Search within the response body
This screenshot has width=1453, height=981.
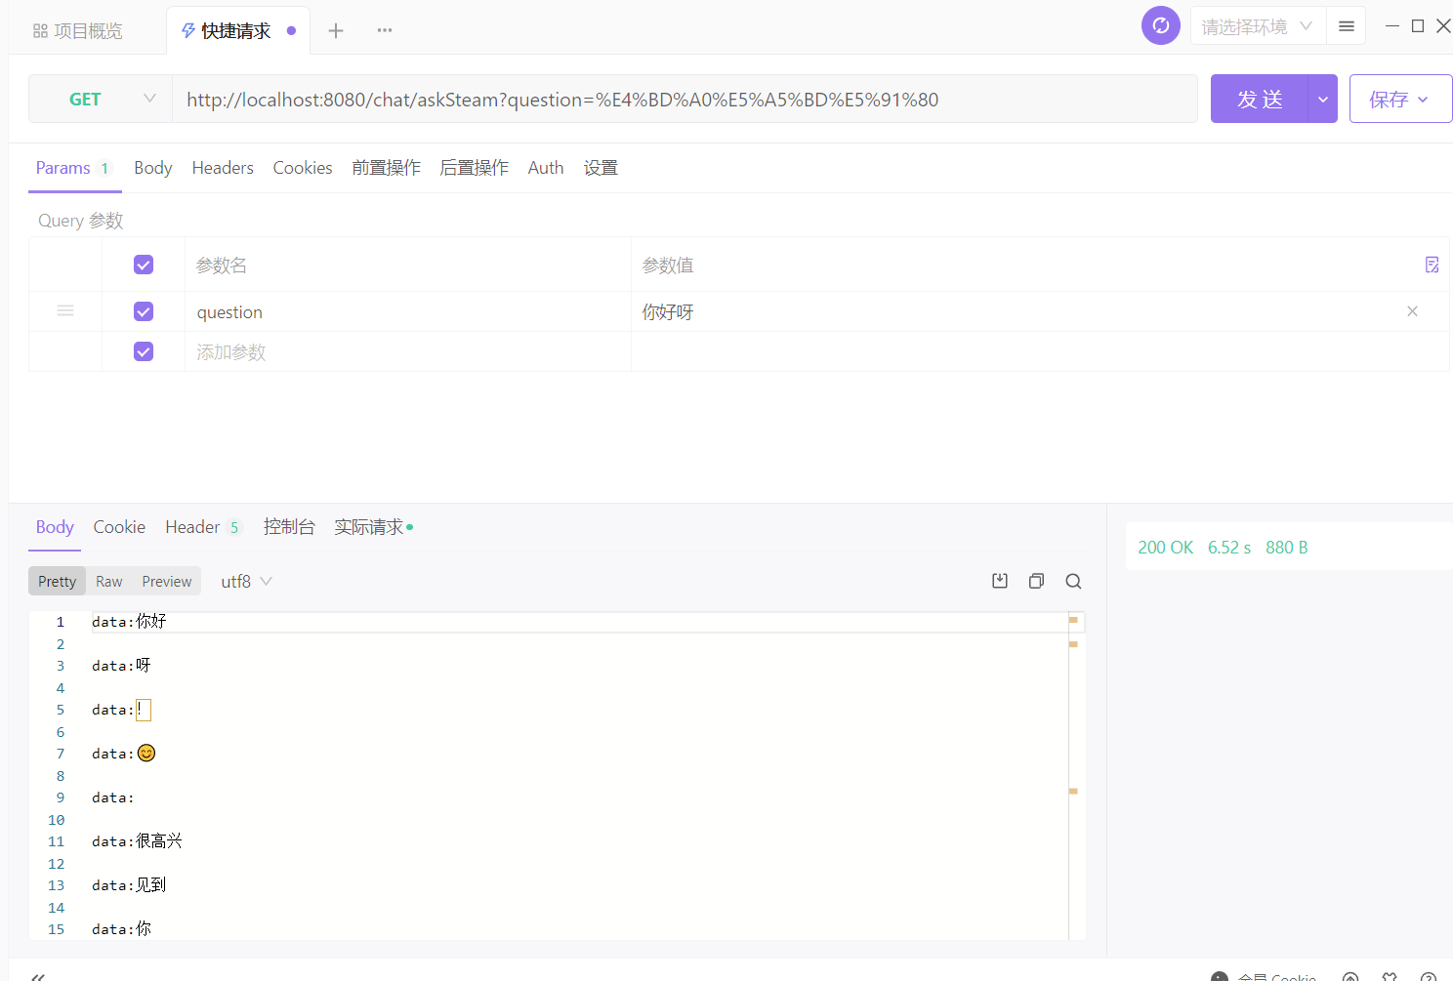click(x=1073, y=581)
